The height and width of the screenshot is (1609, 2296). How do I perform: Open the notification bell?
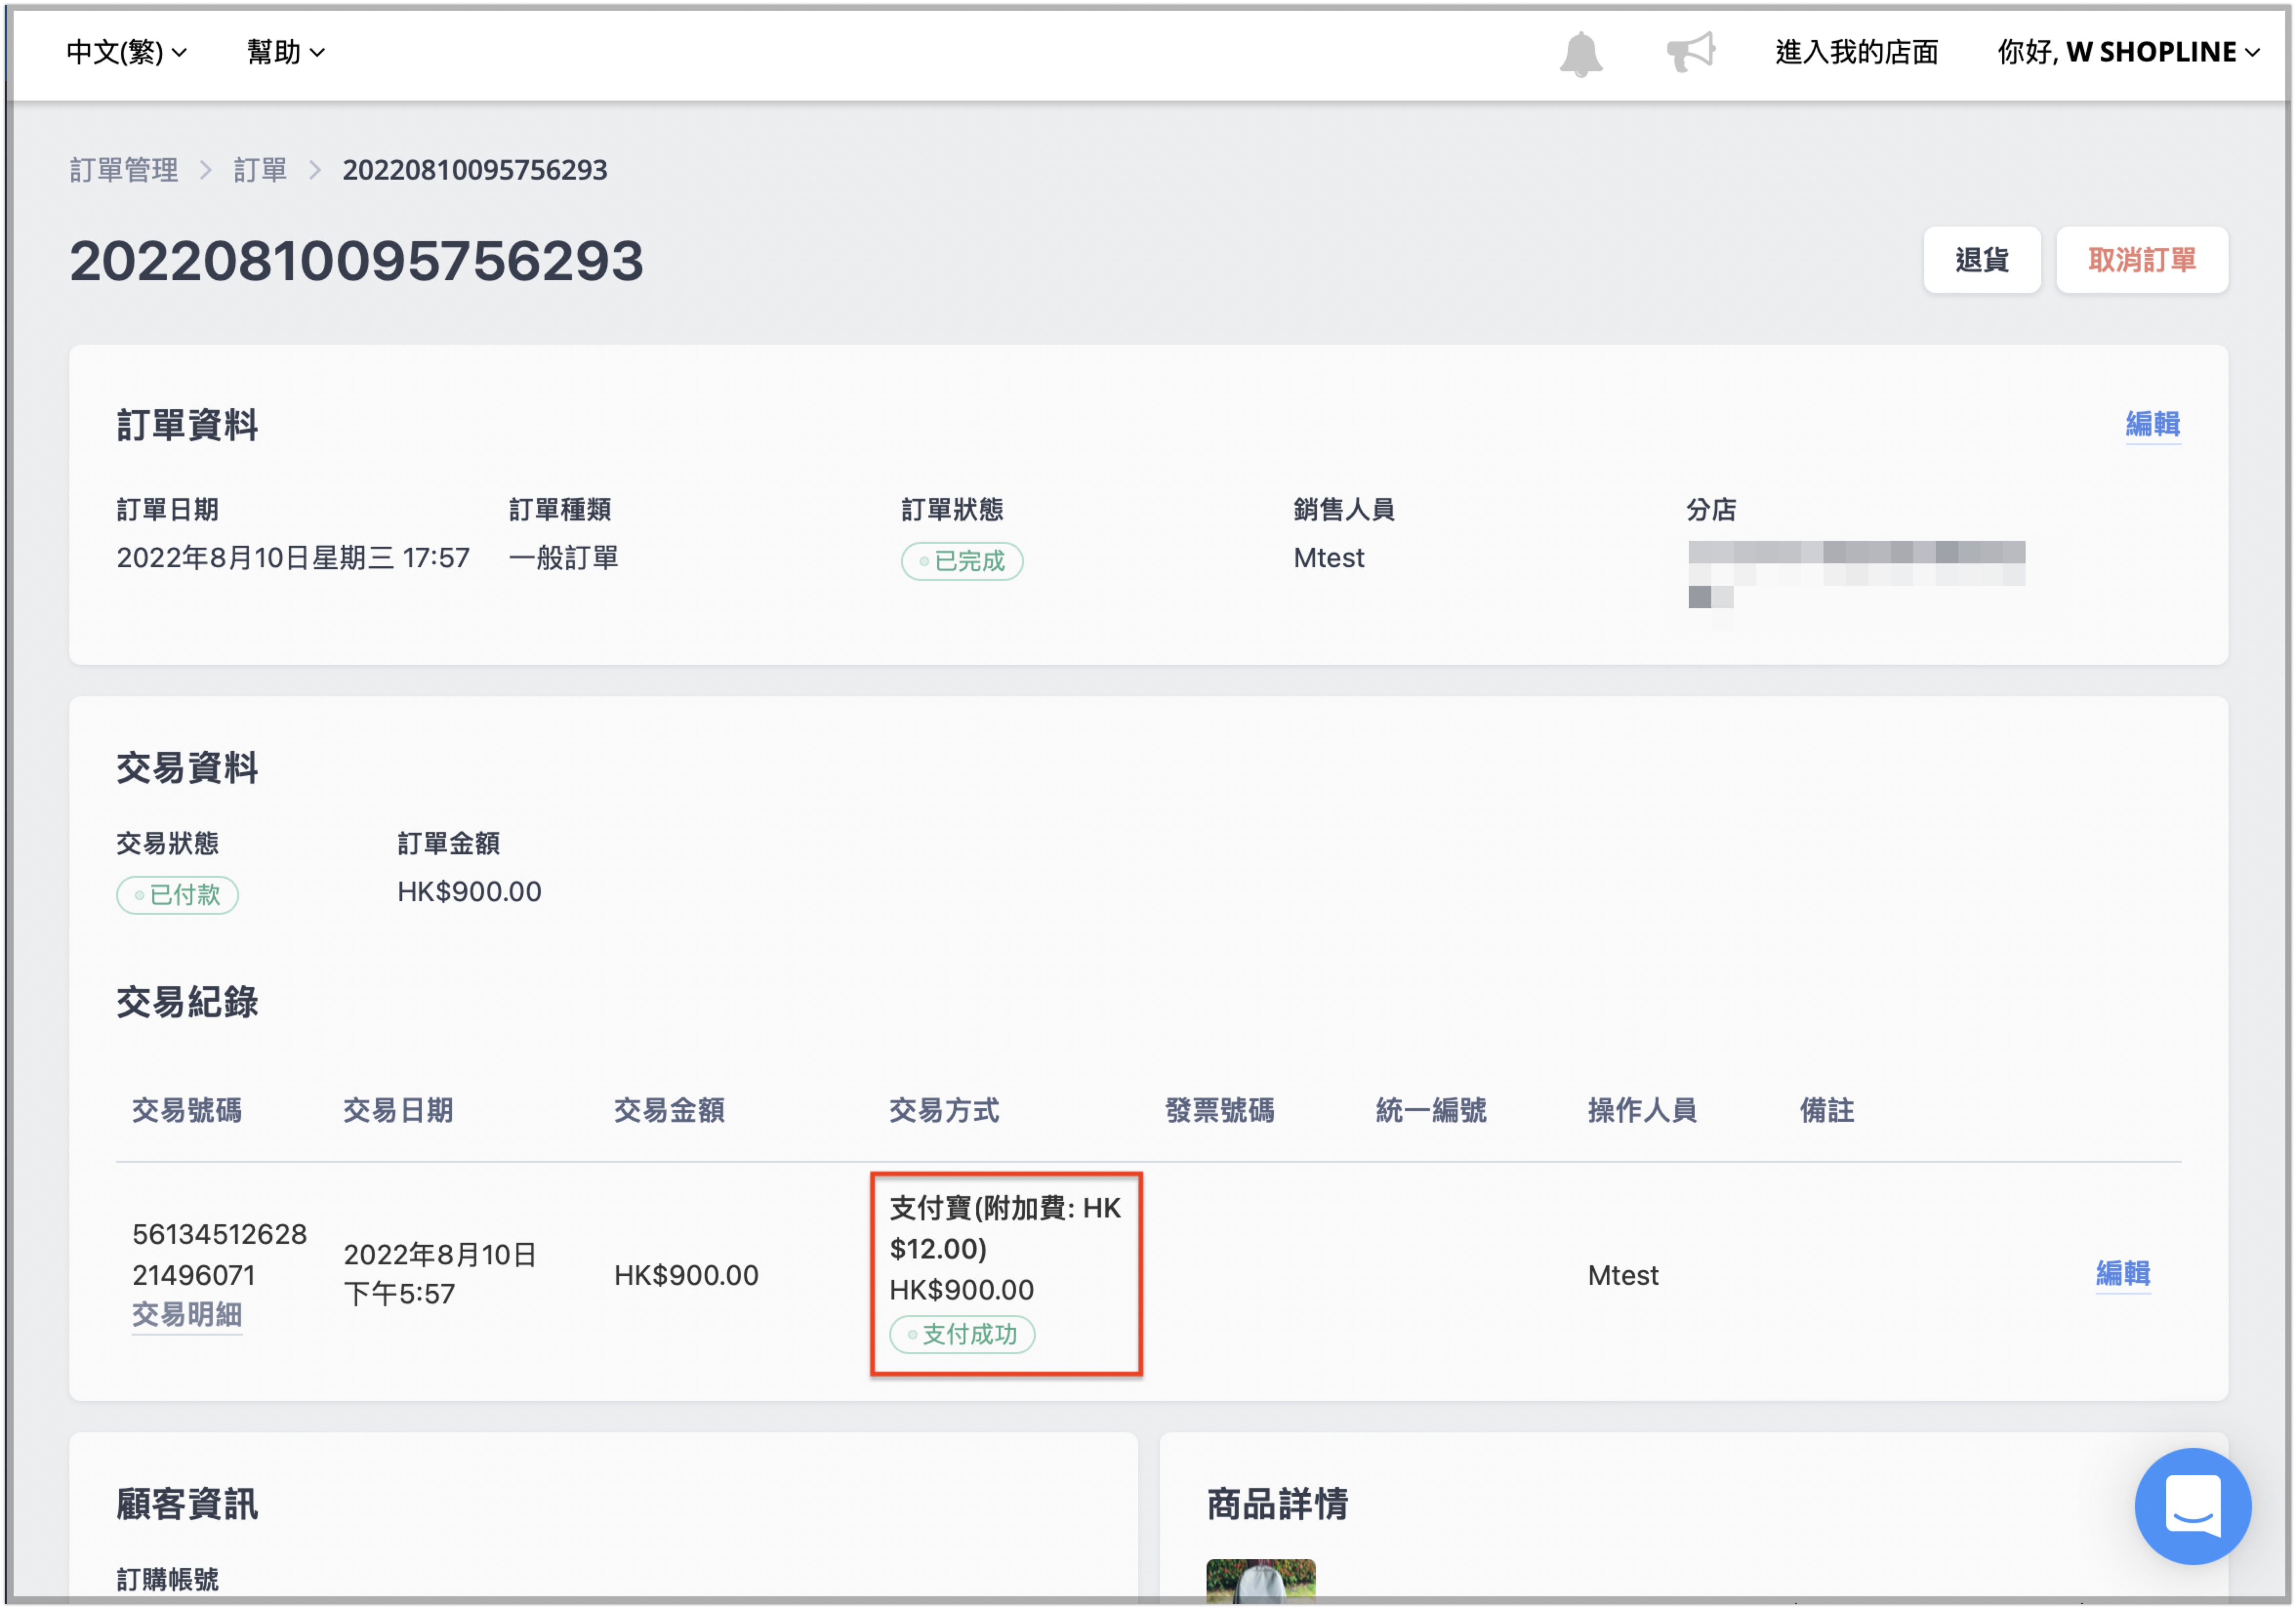tap(1580, 53)
